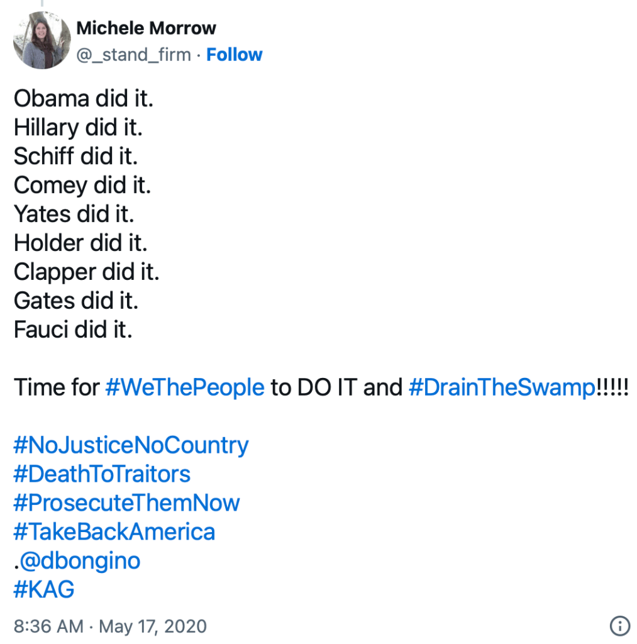Viewport: 637px width, 644px height.
Task: Click the "Obama did it." text line
Action: 84,99
